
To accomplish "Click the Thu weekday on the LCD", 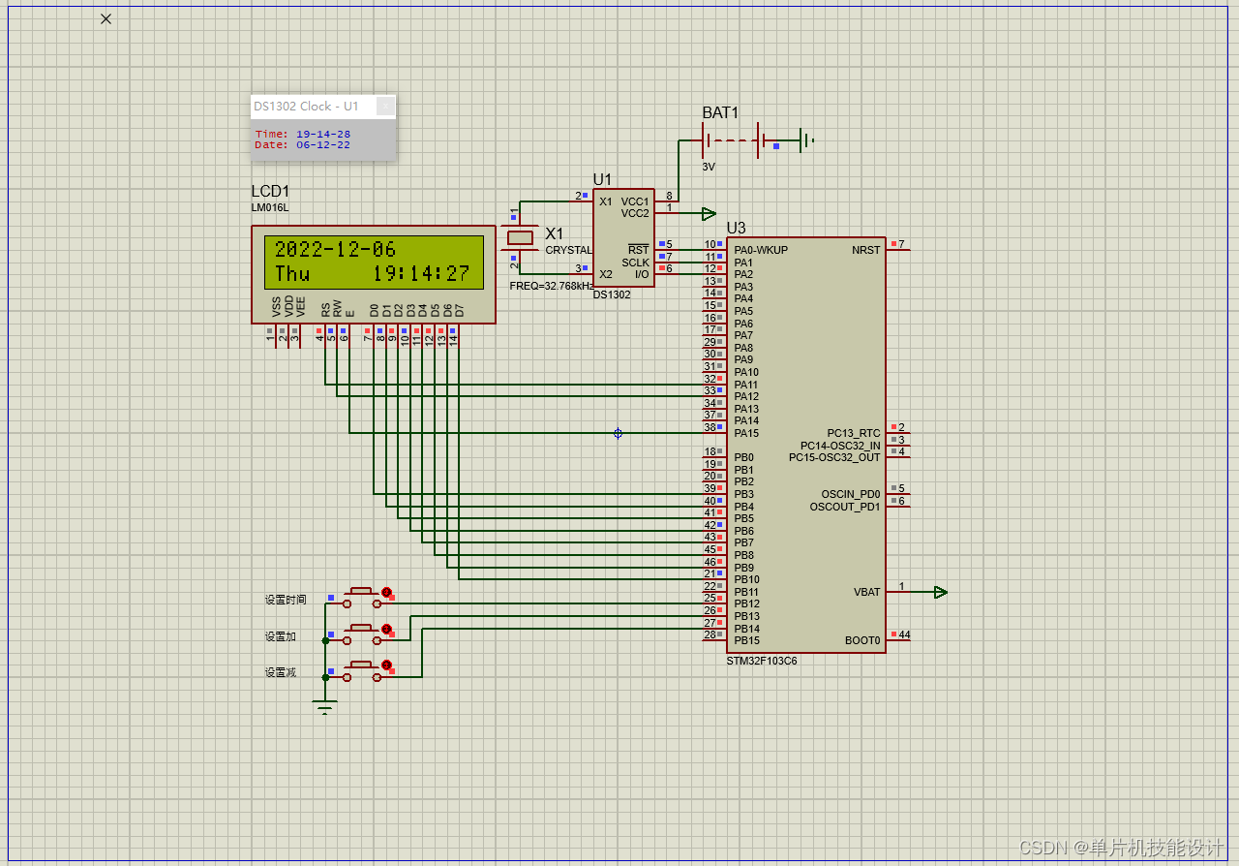I will point(292,274).
